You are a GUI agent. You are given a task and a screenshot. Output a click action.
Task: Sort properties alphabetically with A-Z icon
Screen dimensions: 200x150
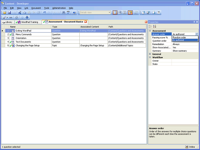[154, 26]
